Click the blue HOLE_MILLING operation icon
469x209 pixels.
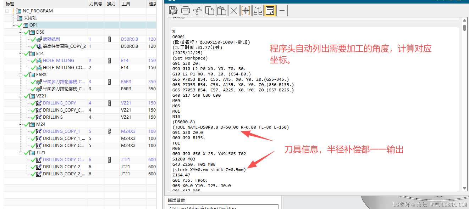[39, 60]
